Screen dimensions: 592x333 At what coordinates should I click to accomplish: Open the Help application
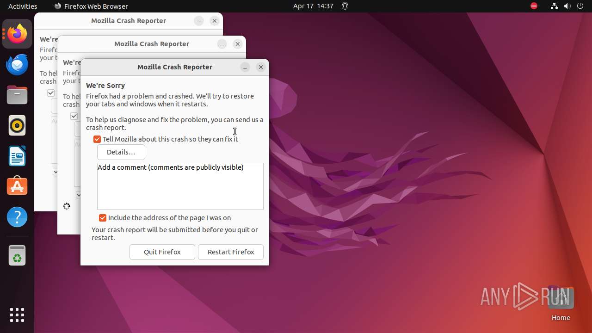tap(17, 217)
